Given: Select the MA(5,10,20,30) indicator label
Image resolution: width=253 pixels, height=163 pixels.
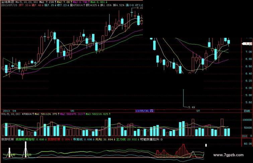Looking at the screenshot, I should [27, 2].
